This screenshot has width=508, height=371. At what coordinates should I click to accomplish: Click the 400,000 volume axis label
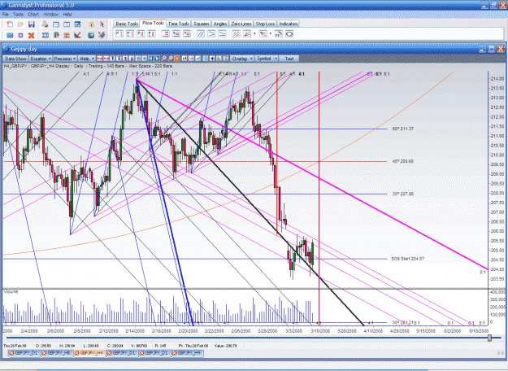point(497,292)
